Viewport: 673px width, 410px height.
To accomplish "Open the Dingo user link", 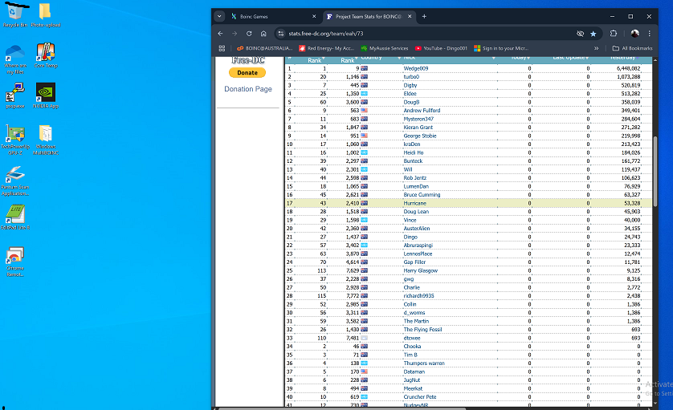I will point(410,237).
